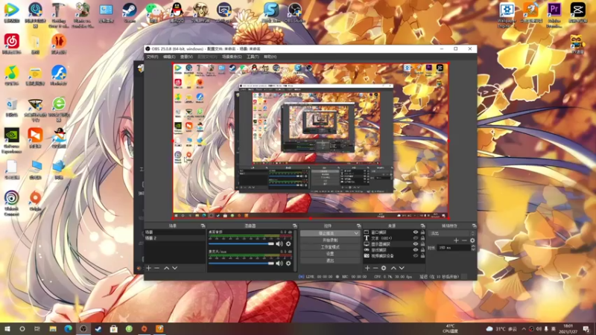Click the 退出 exit button
The image size is (596, 335).
[330, 261]
